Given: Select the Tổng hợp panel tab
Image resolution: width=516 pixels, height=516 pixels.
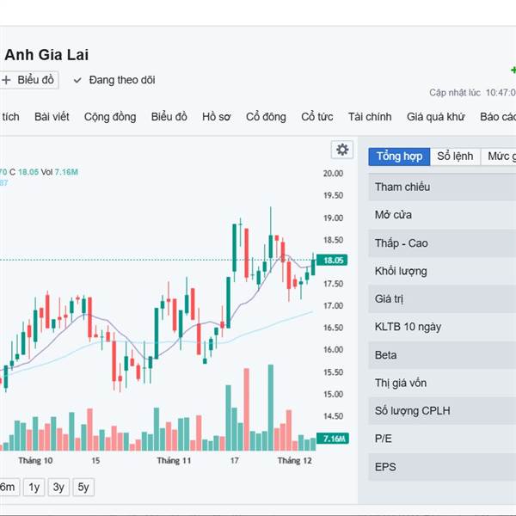Looking at the screenshot, I should [399, 157].
